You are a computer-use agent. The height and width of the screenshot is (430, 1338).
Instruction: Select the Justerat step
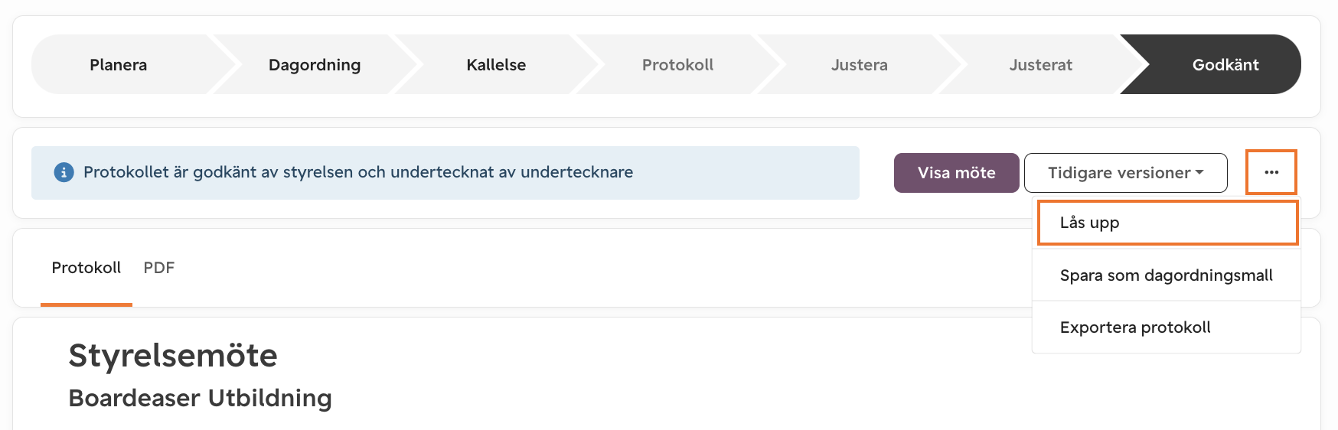point(1041,64)
